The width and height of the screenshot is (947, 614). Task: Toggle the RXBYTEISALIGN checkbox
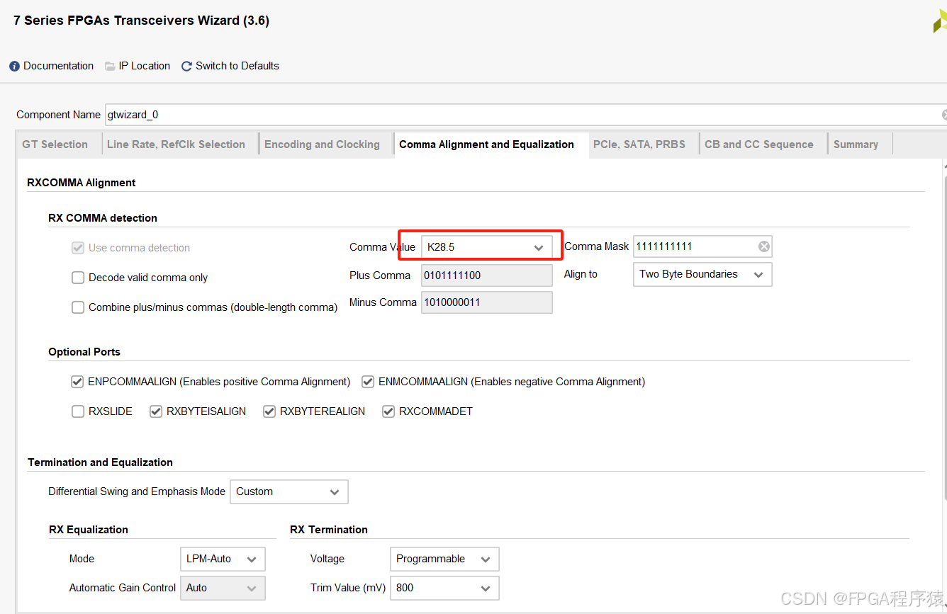coord(156,411)
